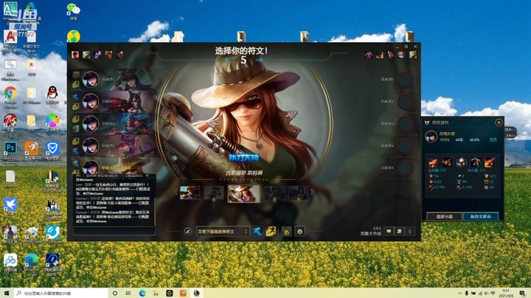Select the second locked skin thumbnail
This screenshot has height=298, width=531.
pyautogui.click(x=214, y=193)
